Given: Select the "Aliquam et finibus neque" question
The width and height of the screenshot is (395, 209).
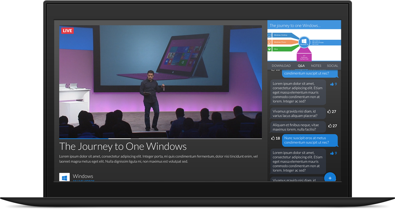Looking at the screenshot, I should click(298, 127).
